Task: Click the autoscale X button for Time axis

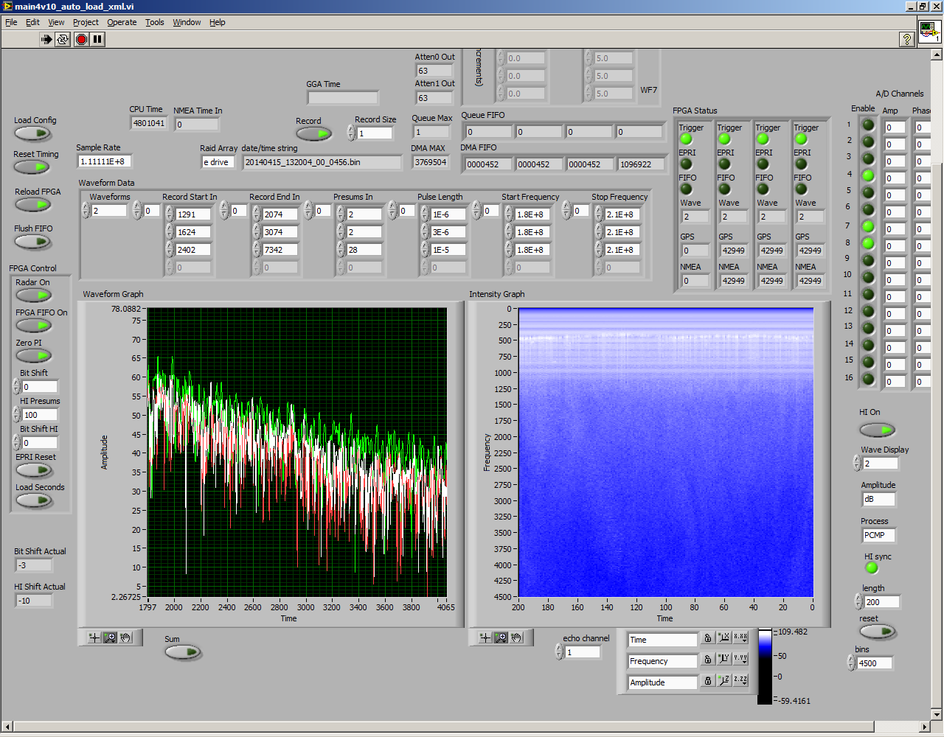Action: click(x=724, y=638)
